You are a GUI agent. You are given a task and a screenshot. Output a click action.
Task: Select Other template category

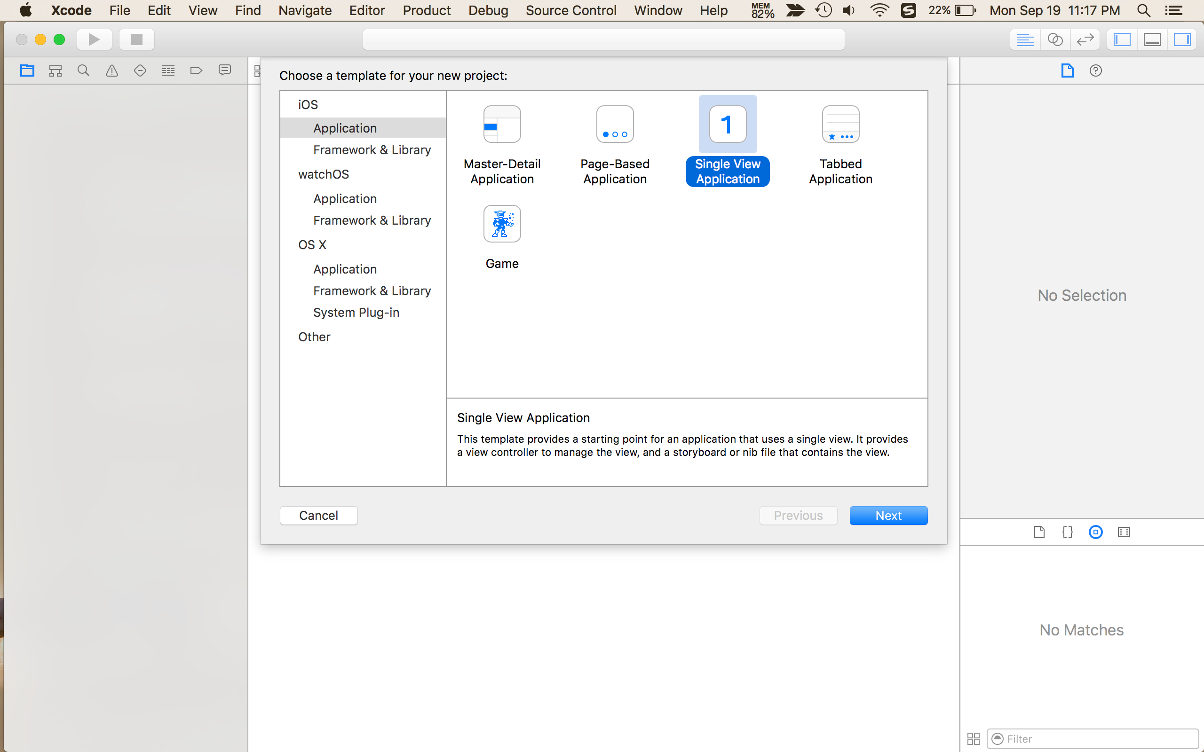[314, 337]
